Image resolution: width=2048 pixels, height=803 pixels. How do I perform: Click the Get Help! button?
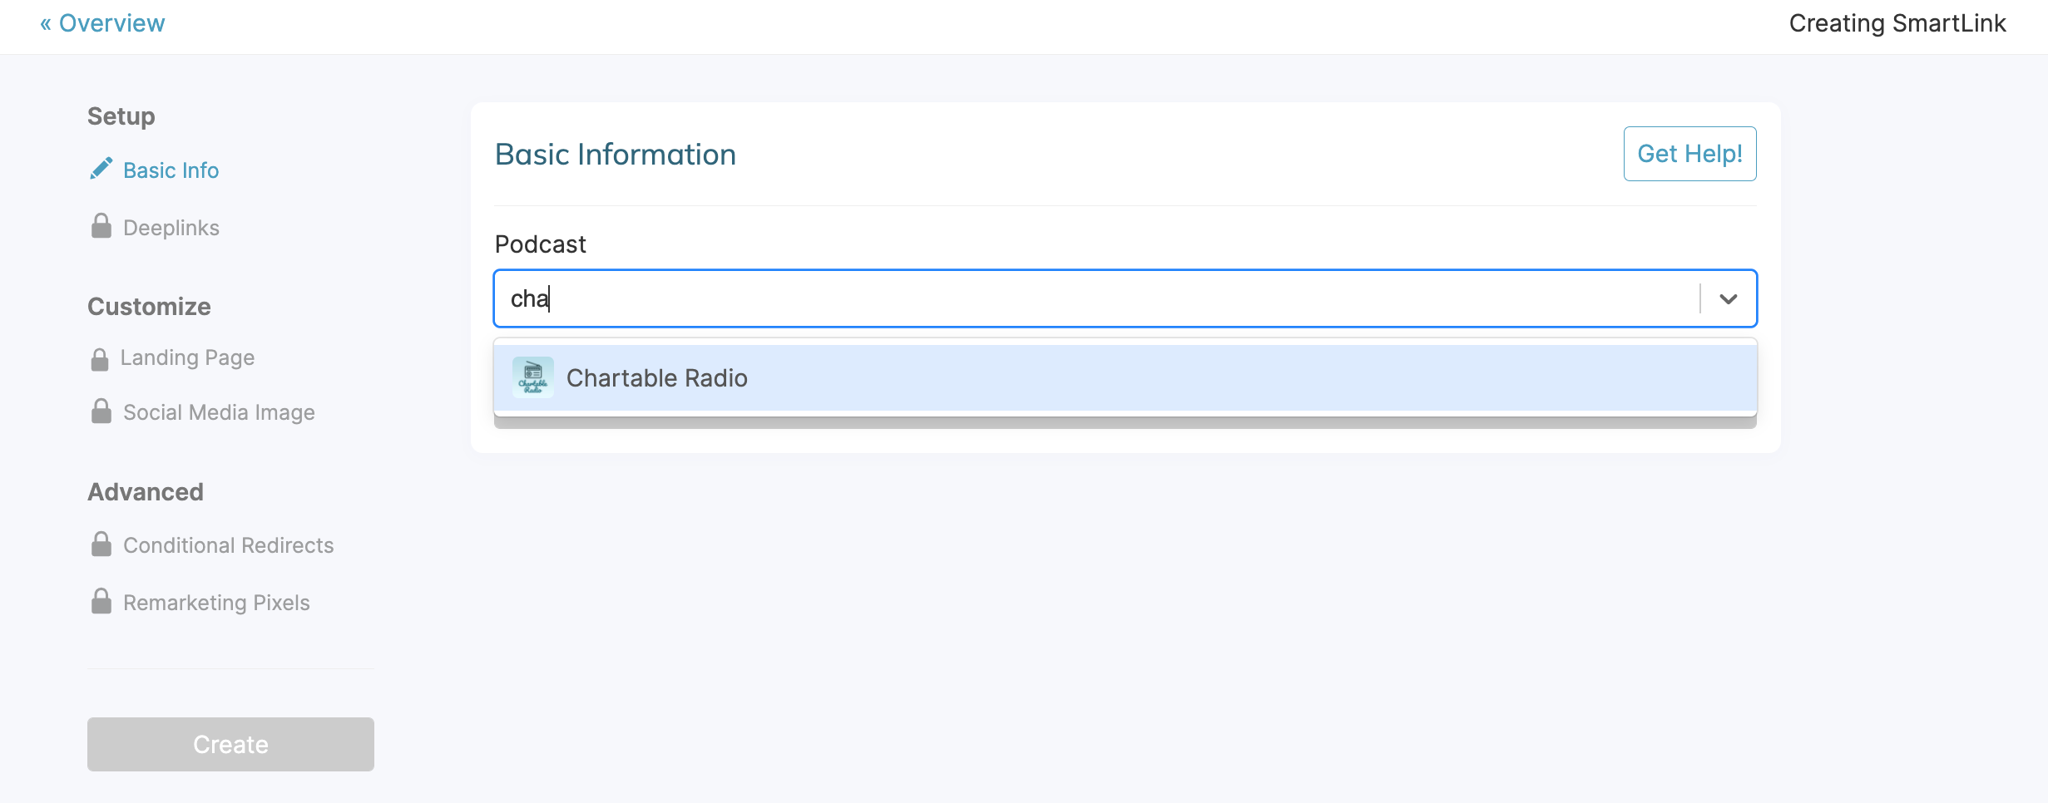click(1689, 153)
